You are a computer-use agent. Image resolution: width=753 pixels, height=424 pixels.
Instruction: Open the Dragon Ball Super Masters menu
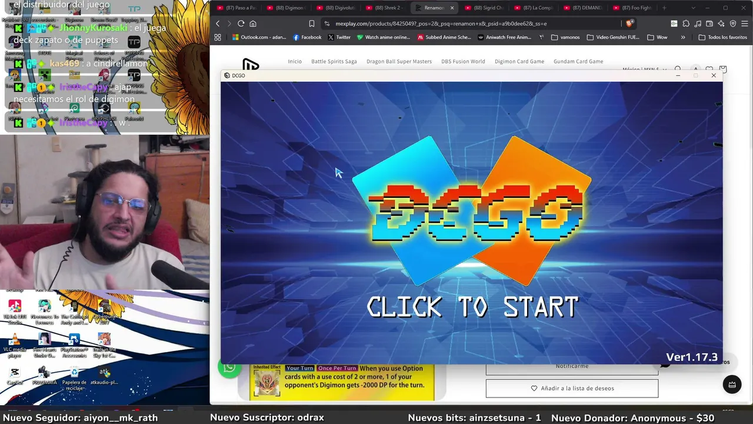pos(399,61)
